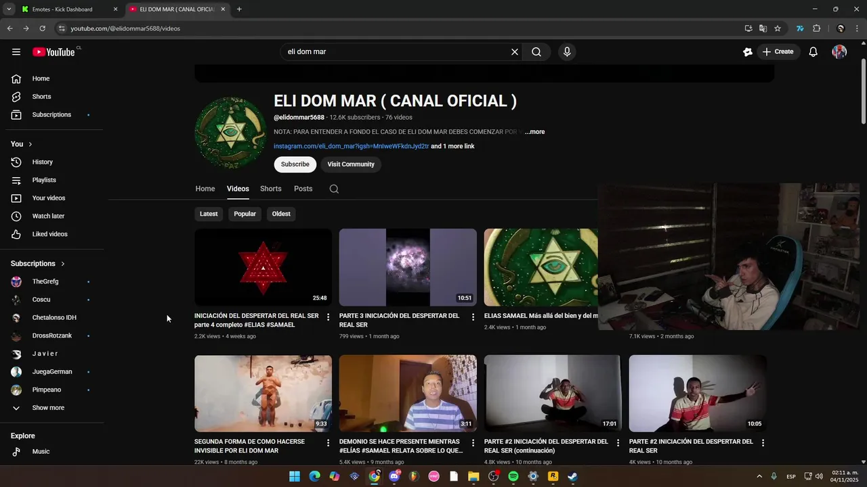Click the Create button
This screenshot has height=487, width=867.
click(778, 52)
